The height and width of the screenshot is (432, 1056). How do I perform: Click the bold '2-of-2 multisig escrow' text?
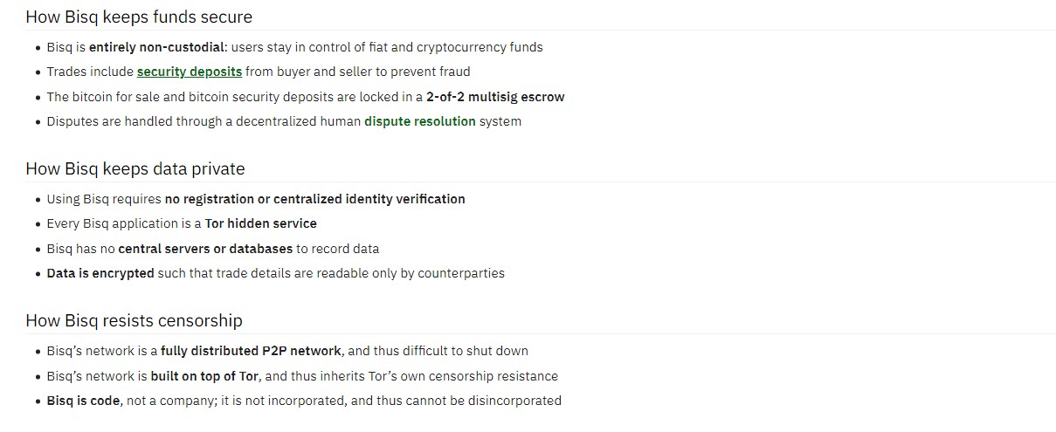click(495, 97)
